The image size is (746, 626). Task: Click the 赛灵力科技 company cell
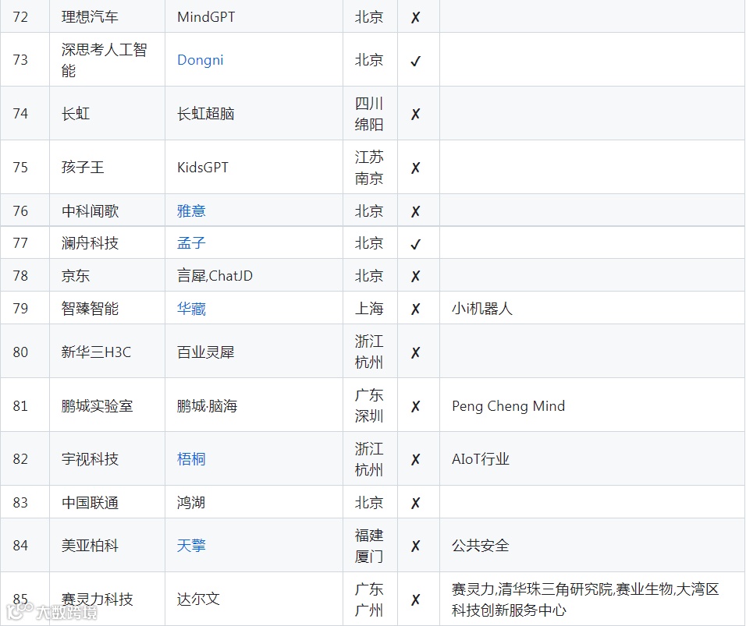[x=108, y=599]
